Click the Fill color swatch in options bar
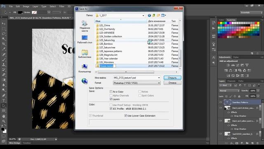This screenshot has height=149, width=264. (x=20, y=12)
